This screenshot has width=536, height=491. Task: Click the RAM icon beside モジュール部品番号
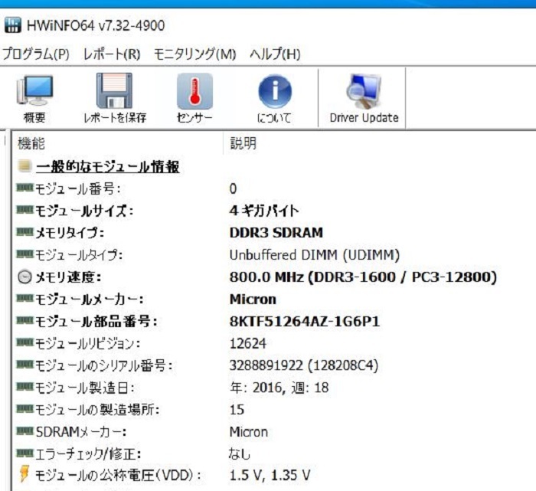coord(25,320)
